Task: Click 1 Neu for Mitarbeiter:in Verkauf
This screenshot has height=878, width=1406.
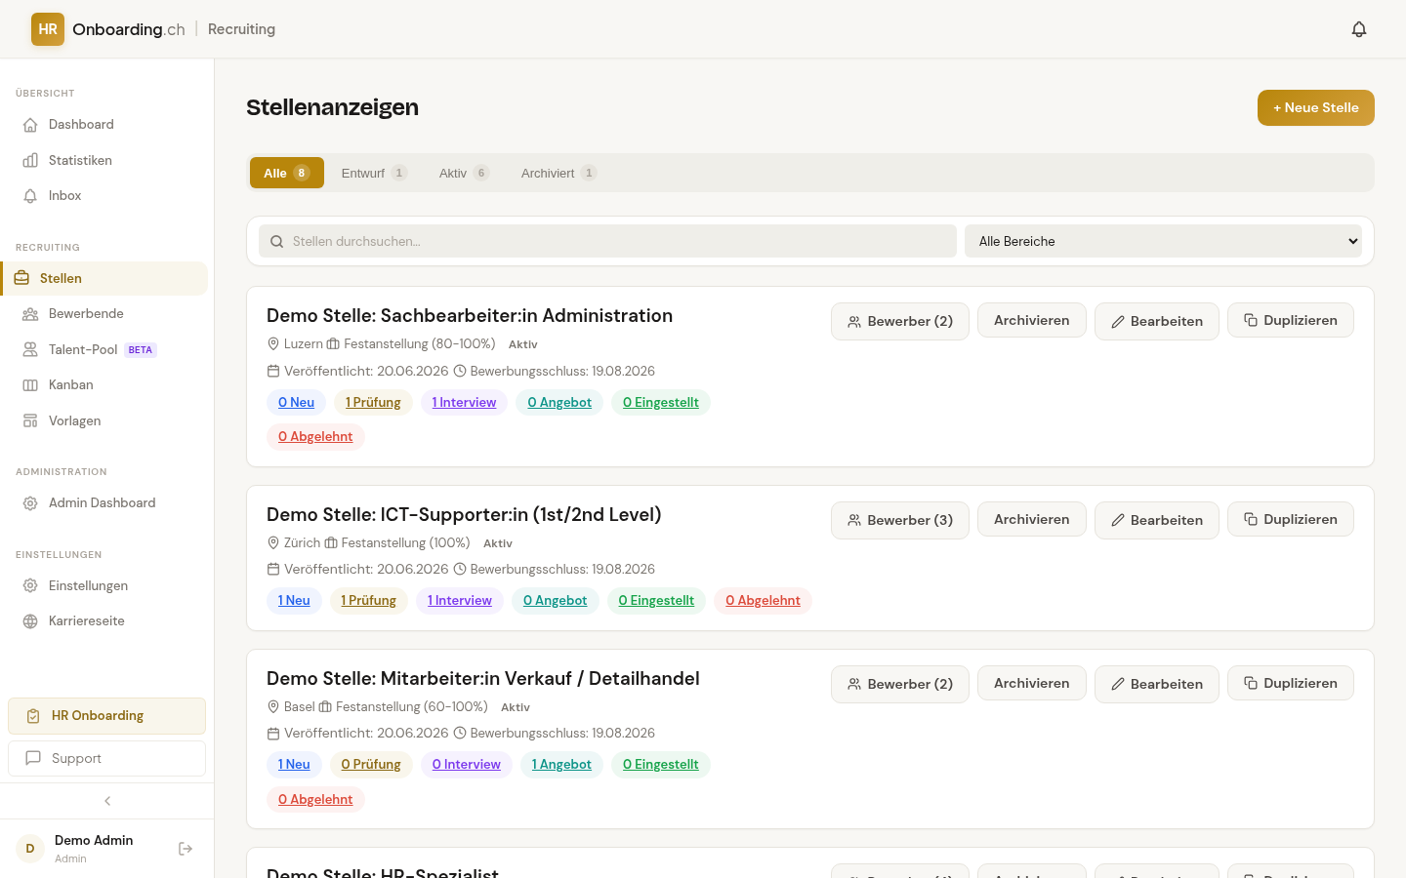Action: pyautogui.click(x=294, y=764)
